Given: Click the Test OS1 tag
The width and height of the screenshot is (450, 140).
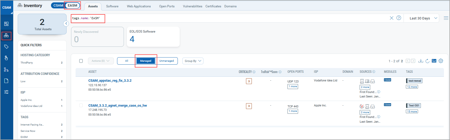Looking at the screenshot, I should coord(414,106).
